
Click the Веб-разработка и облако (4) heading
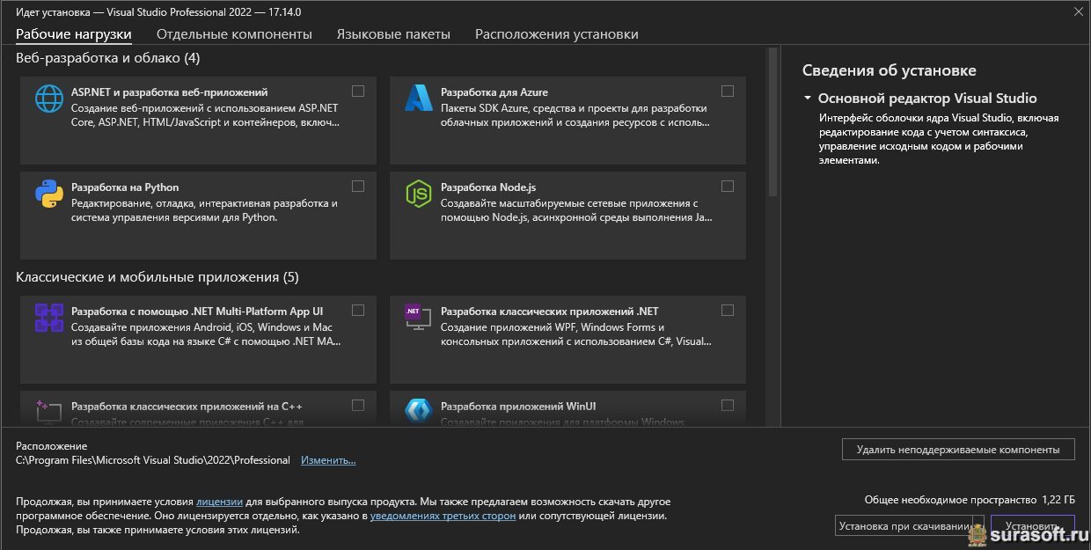tap(108, 58)
